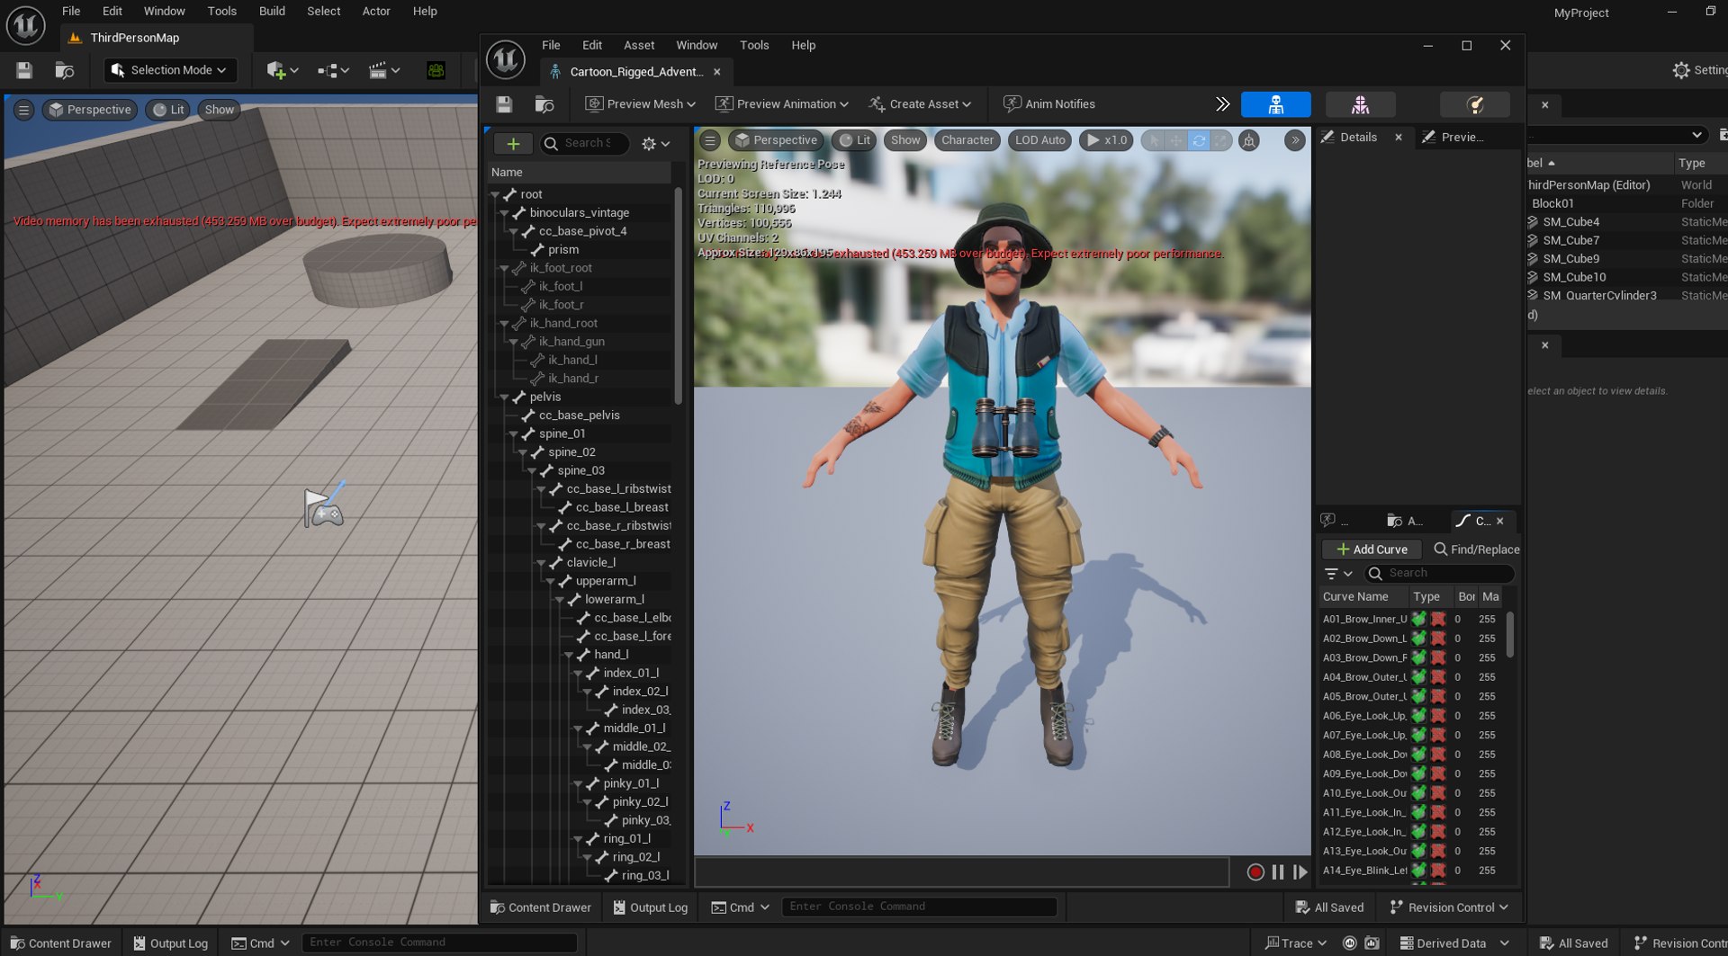Screen dimensions: 1728x956
Task: Click Character button in preview viewport
Action: pos(967,140)
